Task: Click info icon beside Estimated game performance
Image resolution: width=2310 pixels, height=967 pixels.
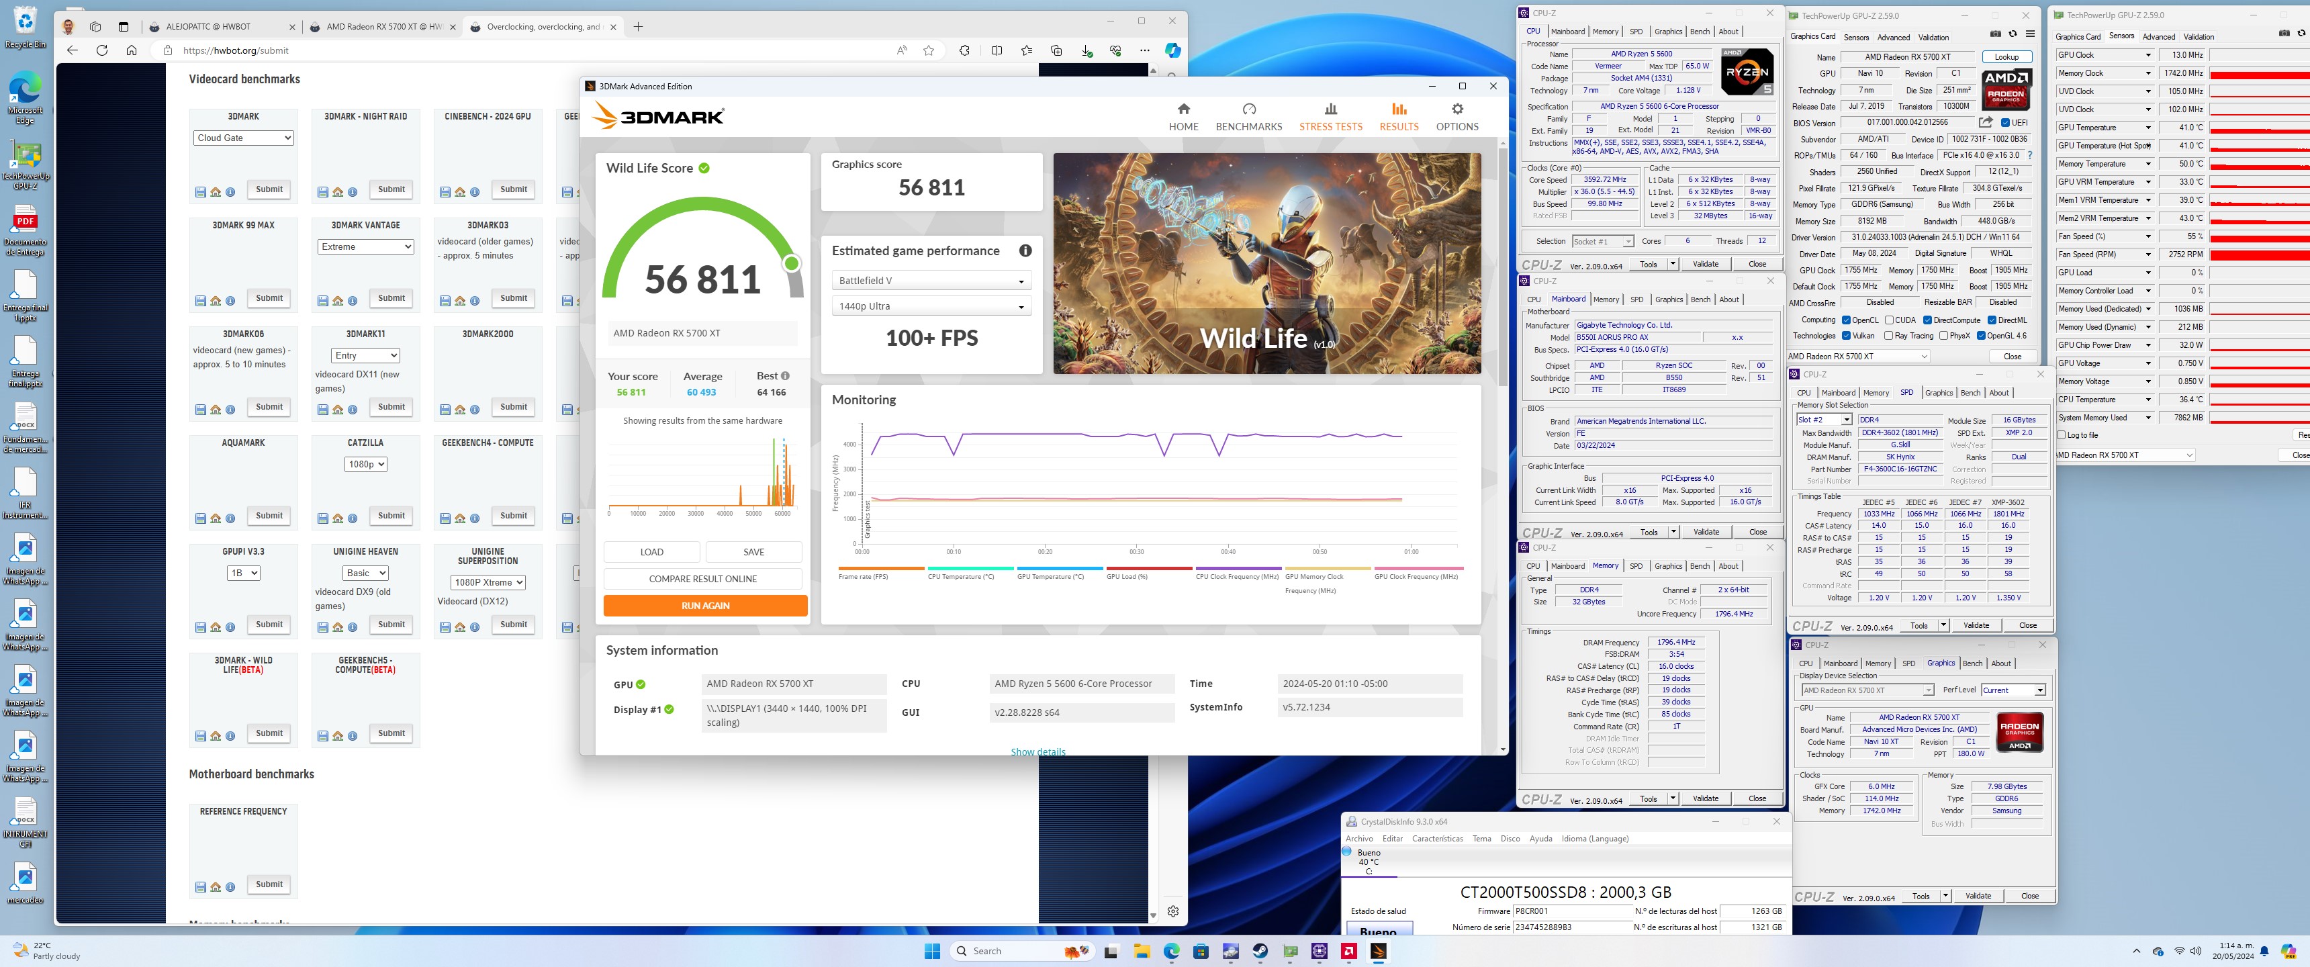Action: [x=1025, y=251]
